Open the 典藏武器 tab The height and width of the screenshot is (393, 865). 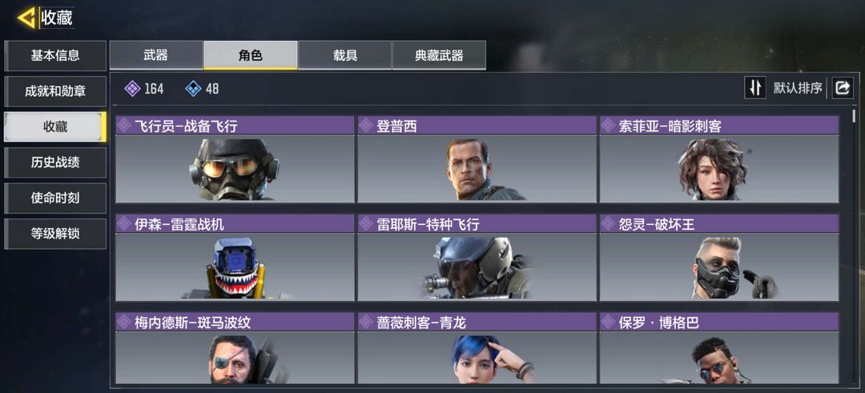click(x=439, y=55)
